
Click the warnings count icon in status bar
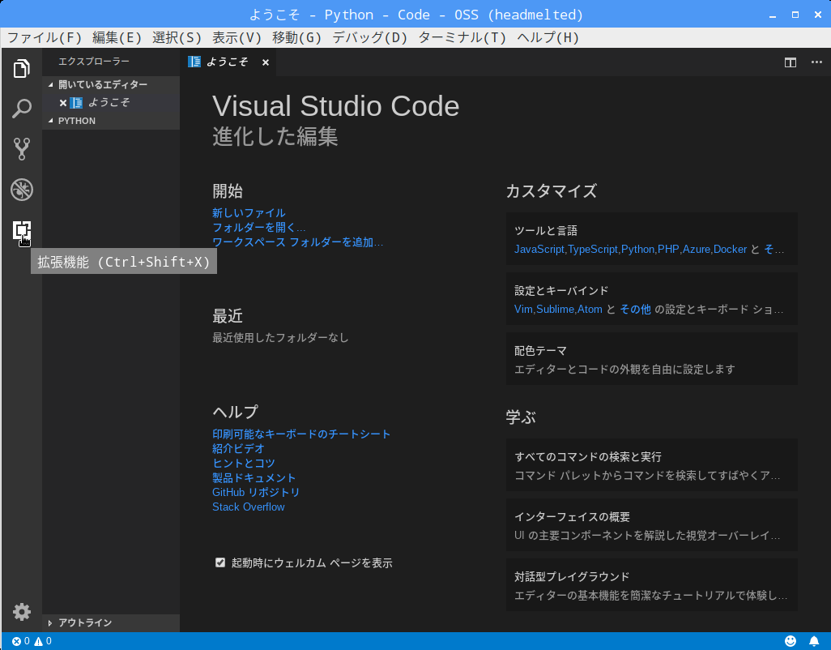click(39, 641)
